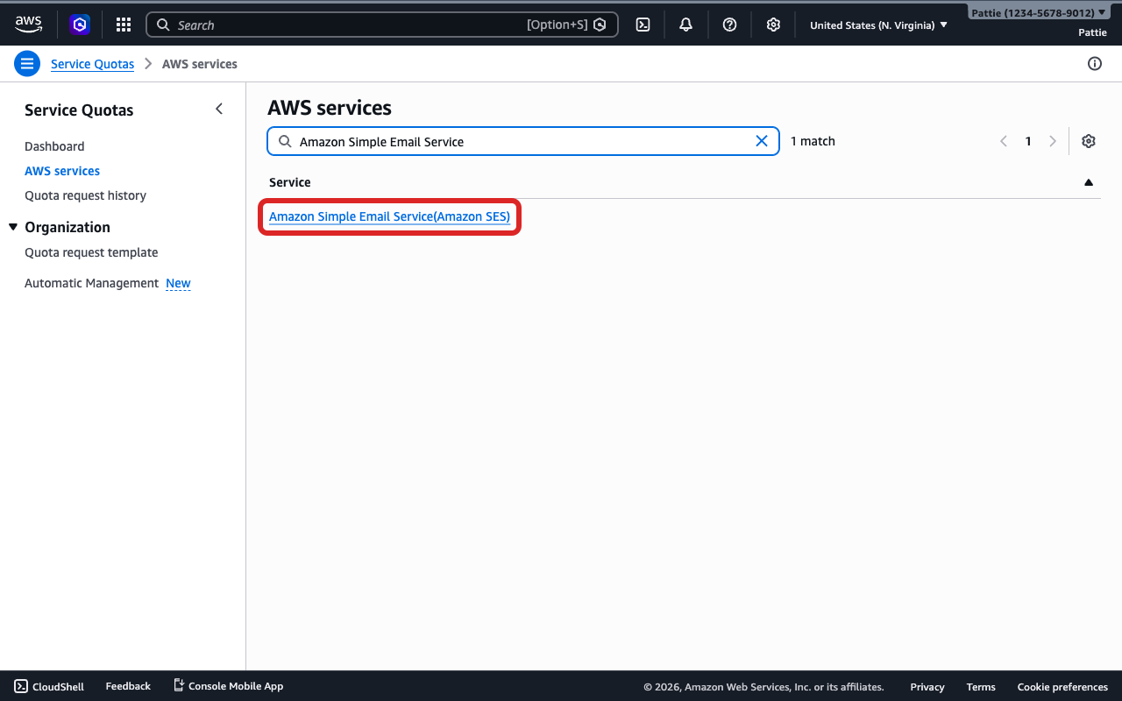Screen dimensions: 1122x701
Task: Open Cookie preferences
Action: pyautogui.click(x=1062, y=687)
